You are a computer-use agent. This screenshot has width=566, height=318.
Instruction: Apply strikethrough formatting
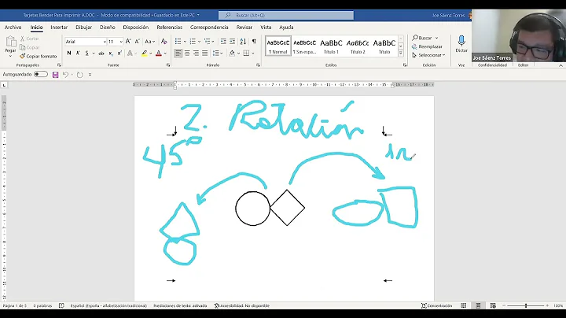tap(101, 53)
